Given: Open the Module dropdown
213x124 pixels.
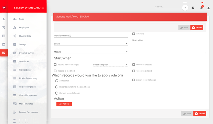Looking at the screenshot, I should point(91,52).
